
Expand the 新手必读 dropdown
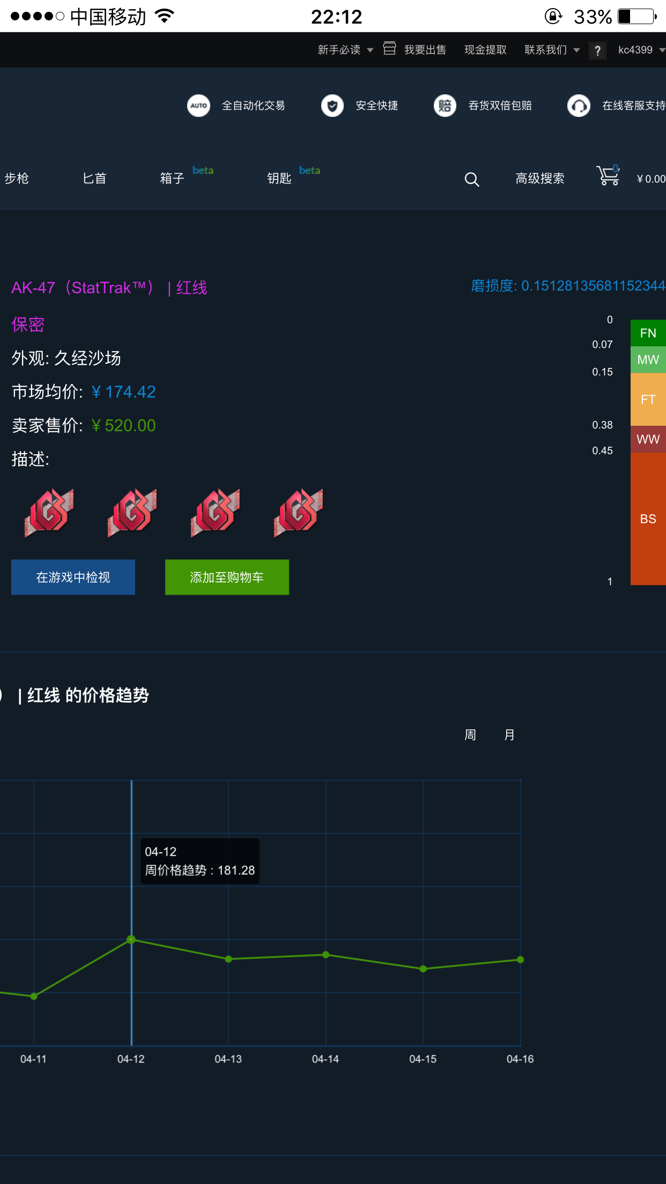point(345,50)
